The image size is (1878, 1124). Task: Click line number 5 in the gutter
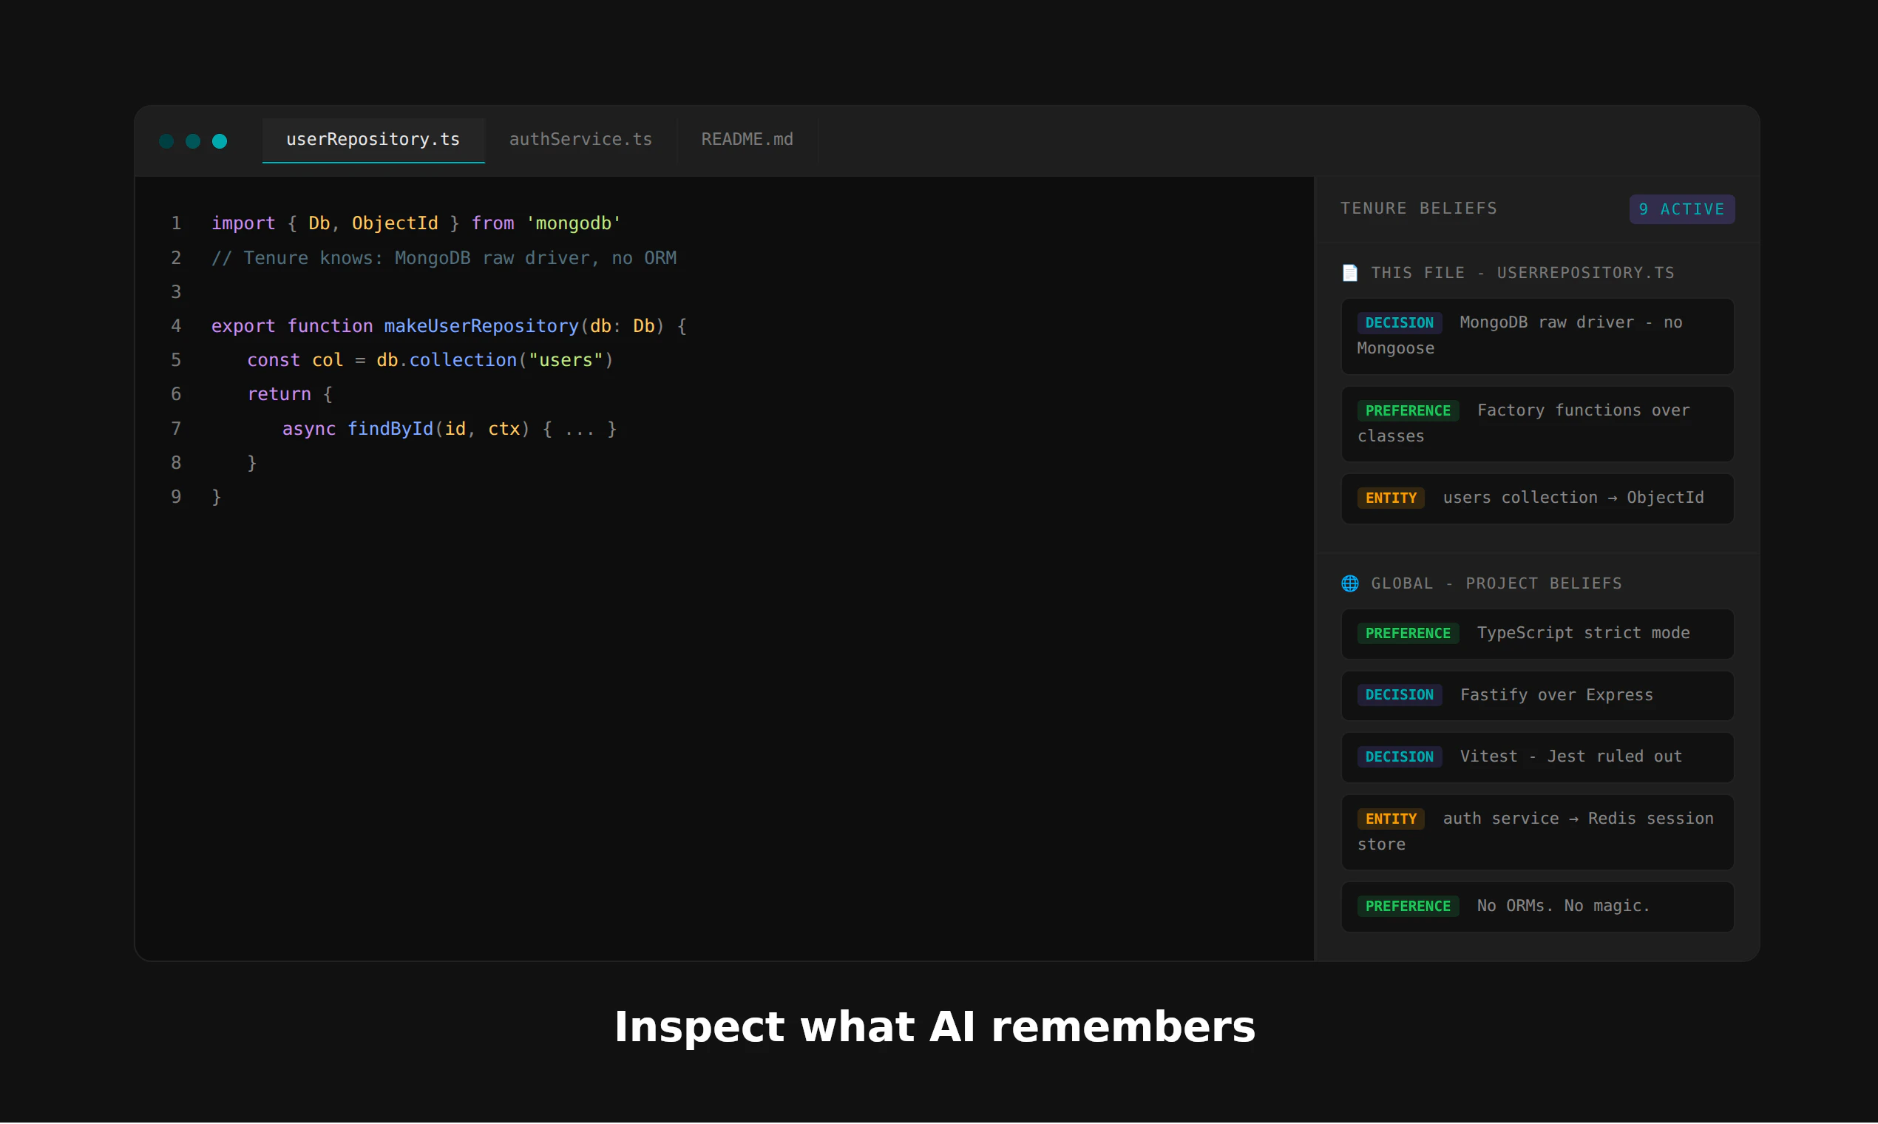(x=177, y=362)
